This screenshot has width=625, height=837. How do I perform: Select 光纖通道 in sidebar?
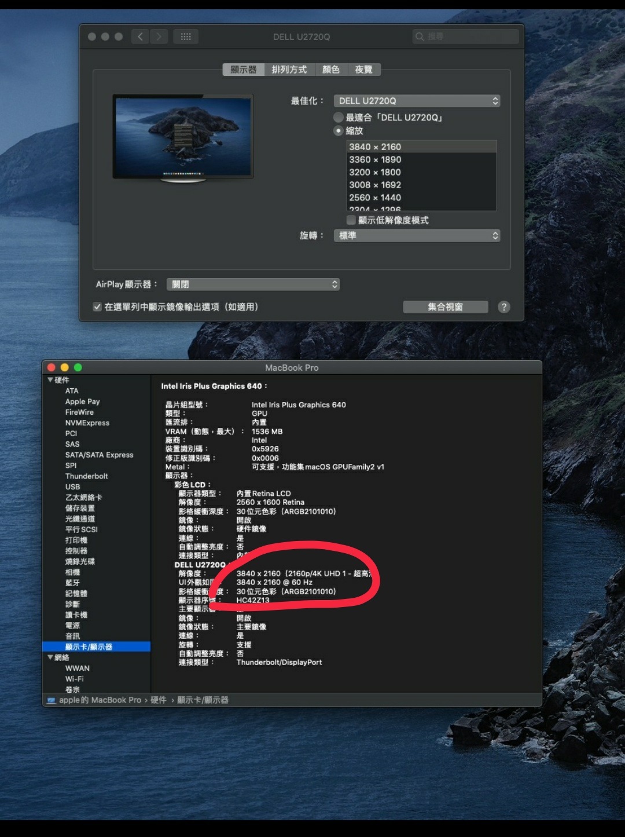point(80,519)
